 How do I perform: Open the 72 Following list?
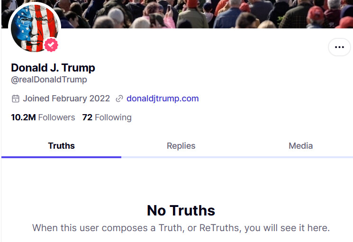[x=107, y=117]
